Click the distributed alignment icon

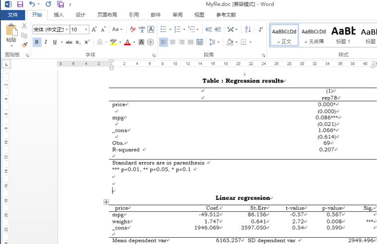tap(200, 42)
